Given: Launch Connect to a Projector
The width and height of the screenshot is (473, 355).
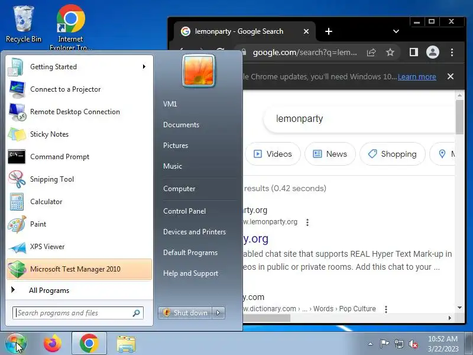Looking at the screenshot, I should pyautogui.click(x=79, y=89).
